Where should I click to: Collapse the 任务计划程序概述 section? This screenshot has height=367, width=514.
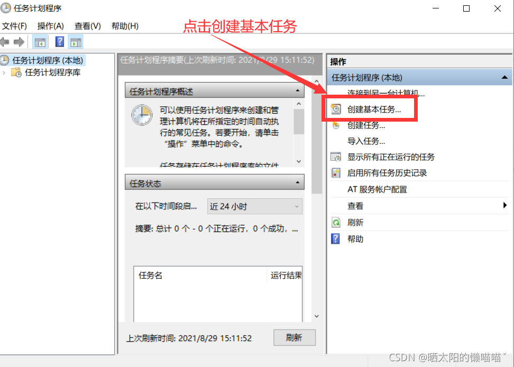click(297, 91)
